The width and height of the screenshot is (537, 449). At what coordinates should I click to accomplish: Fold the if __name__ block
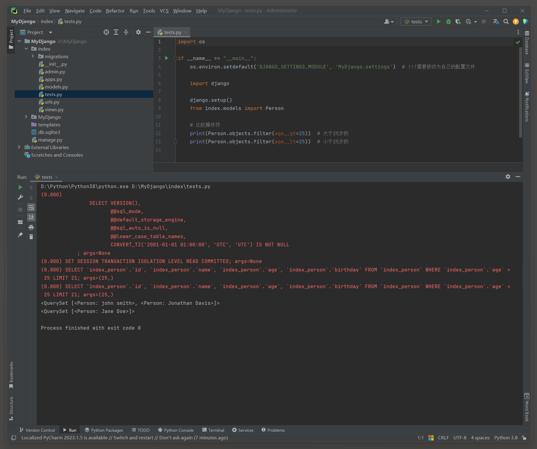click(x=175, y=58)
